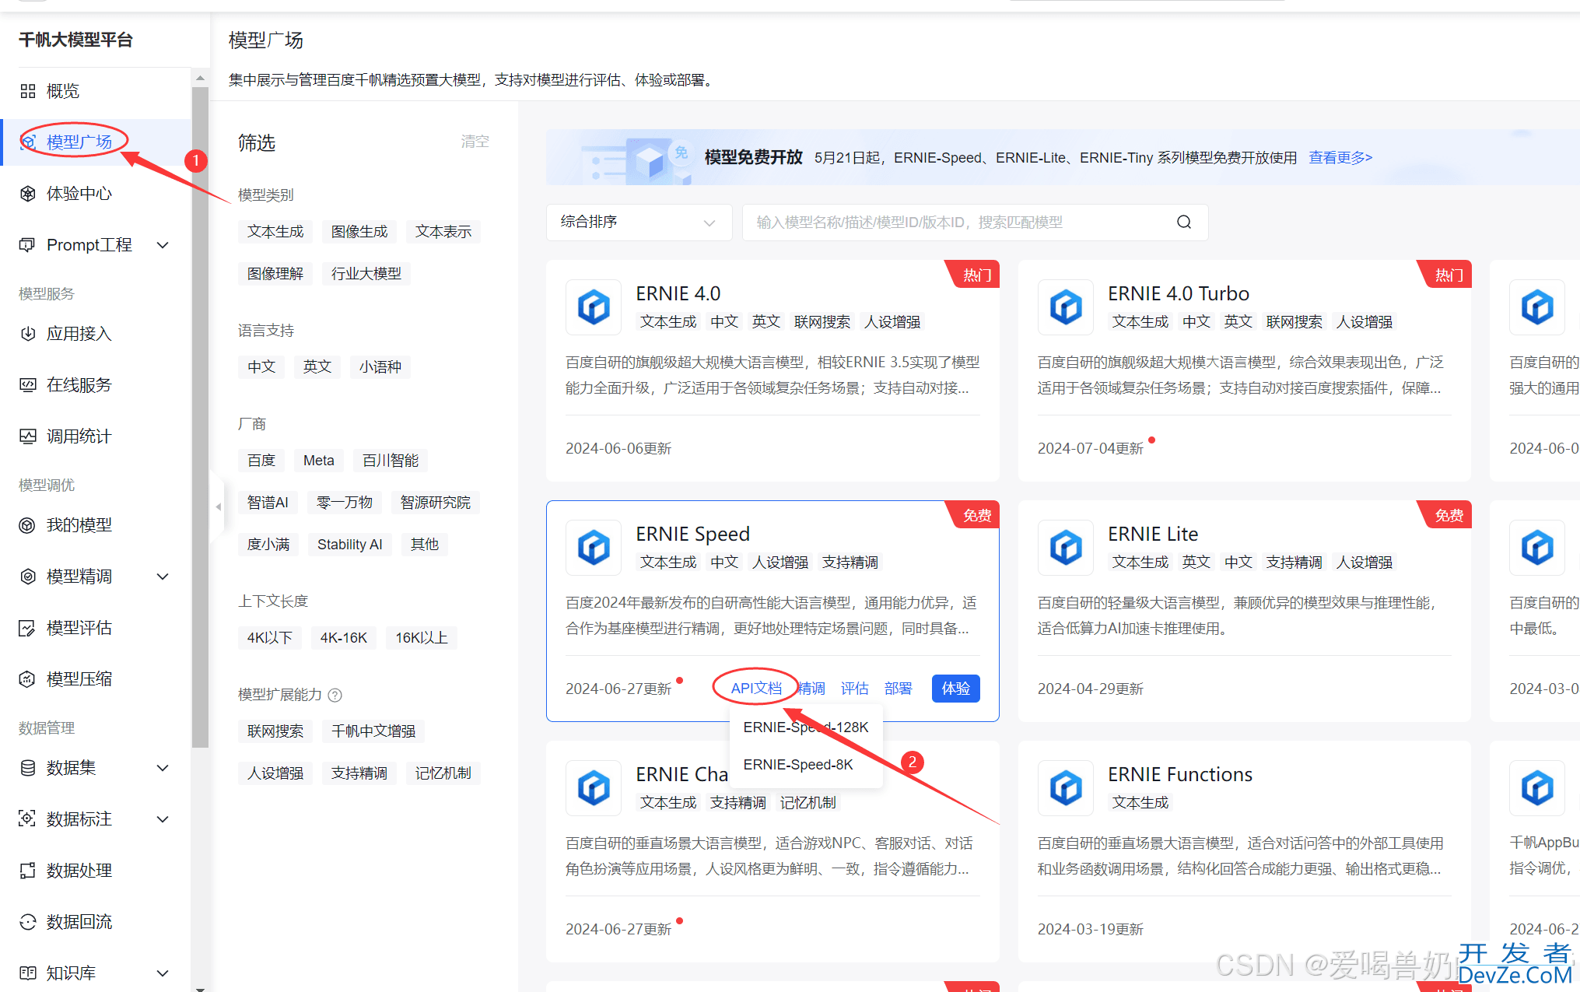The width and height of the screenshot is (1580, 992).
Task: Click the search magnifier icon
Action: (x=1184, y=223)
